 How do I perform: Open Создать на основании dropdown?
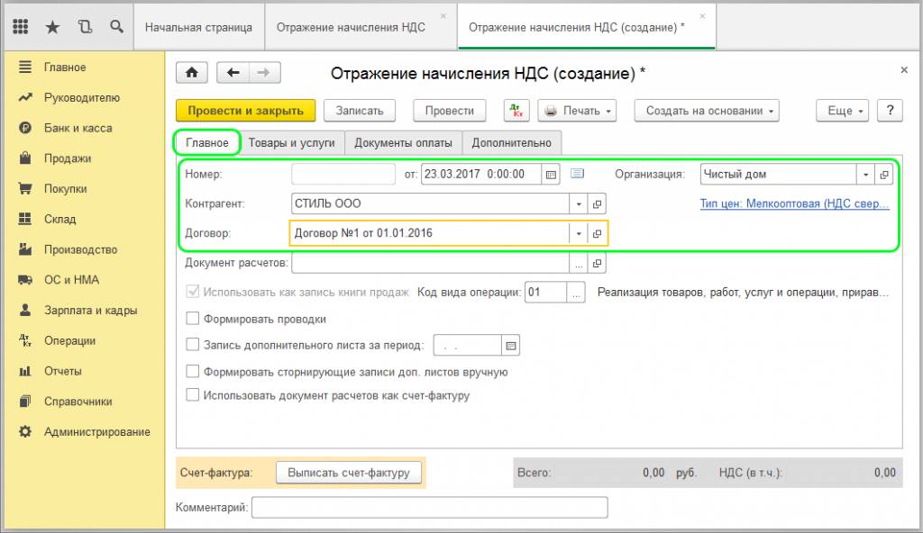click(707, 111)
